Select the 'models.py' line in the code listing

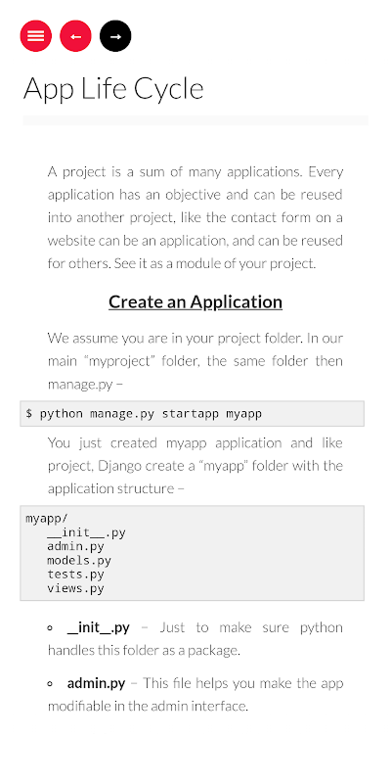[79, 560]
